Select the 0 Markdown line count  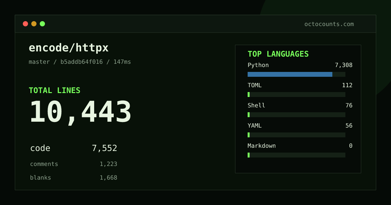(x=351, y=146)
